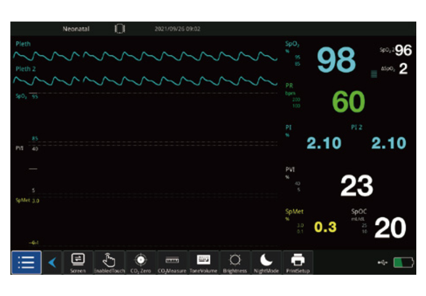Open the ToneVolume setting

coord(203,263)
